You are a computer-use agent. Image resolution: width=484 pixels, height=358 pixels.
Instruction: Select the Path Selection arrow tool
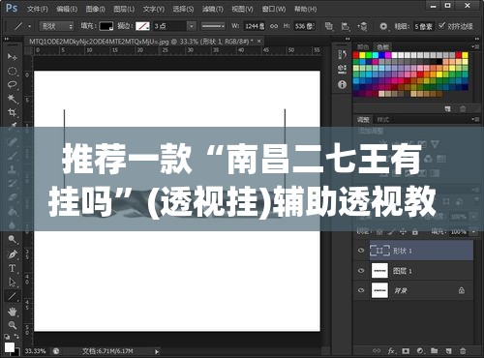pyautogui.click(x=12, y=283)
